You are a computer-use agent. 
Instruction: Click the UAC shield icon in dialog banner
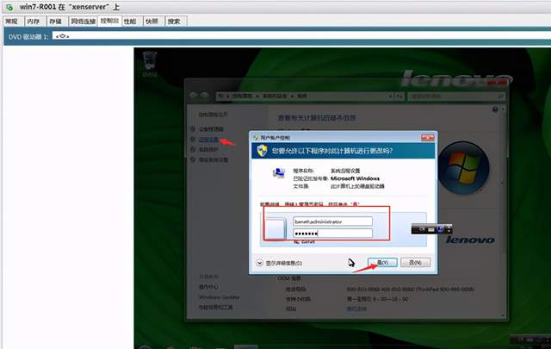(262, 151)
